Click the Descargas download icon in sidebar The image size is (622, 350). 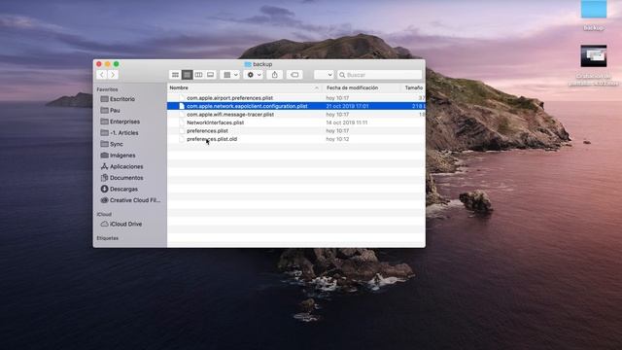pos(104,189)
